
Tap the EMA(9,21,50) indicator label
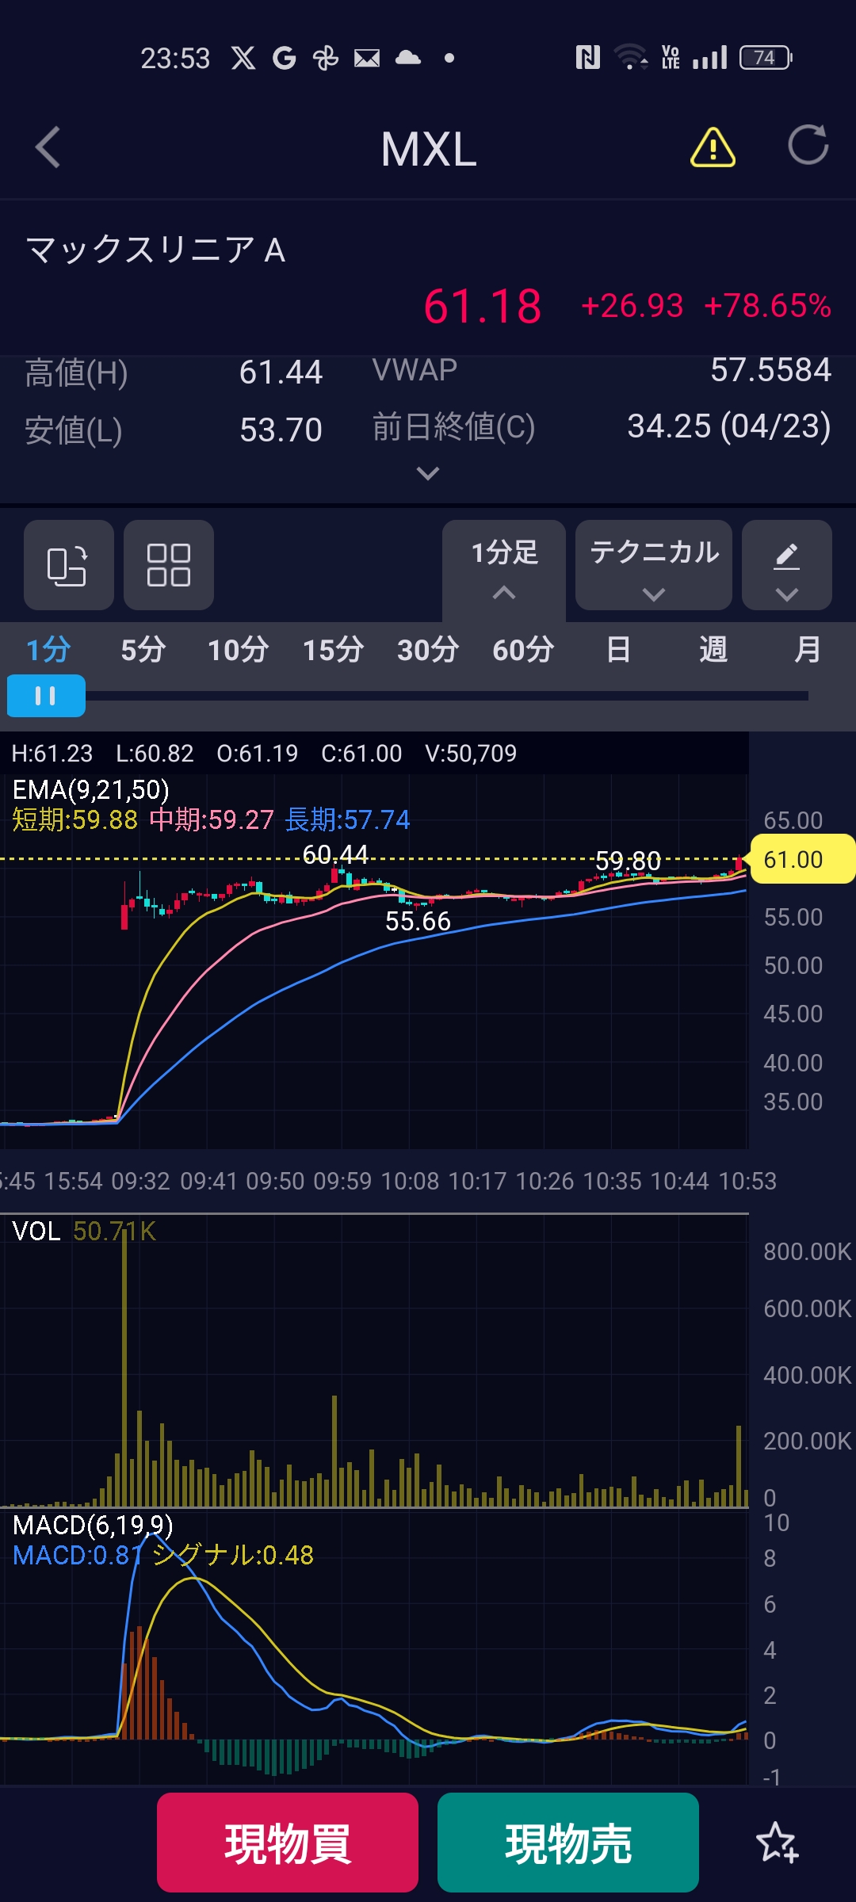pos(91,789)
